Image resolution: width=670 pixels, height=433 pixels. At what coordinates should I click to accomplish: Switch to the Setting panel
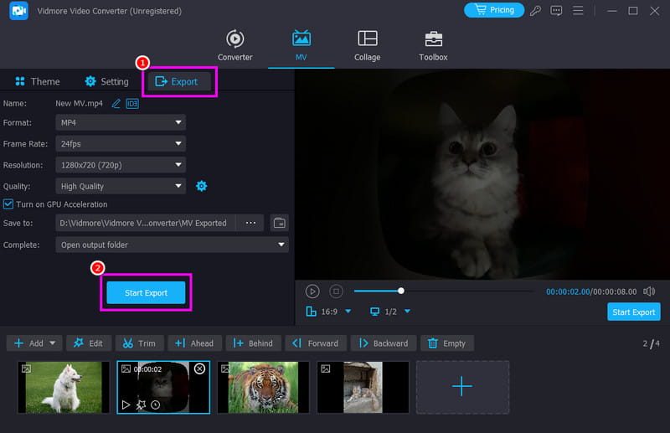(106, 81)
